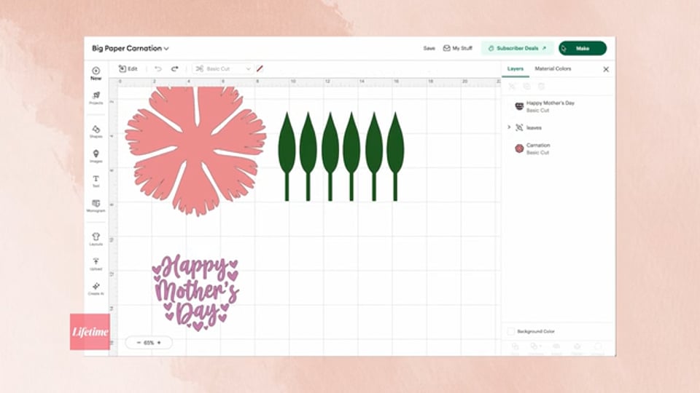Open the Big Paper Carnation project name dropdown

point(131,48)
